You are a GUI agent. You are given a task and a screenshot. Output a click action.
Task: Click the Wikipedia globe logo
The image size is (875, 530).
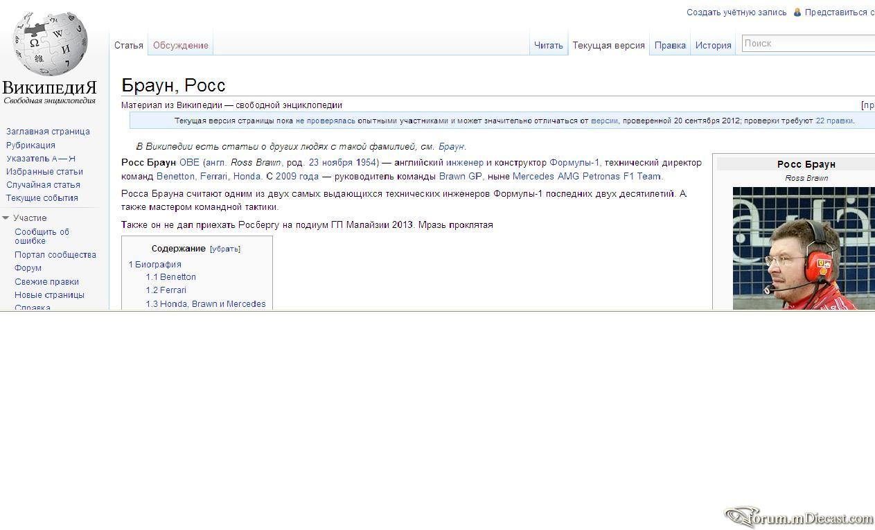tap(50, 44)
